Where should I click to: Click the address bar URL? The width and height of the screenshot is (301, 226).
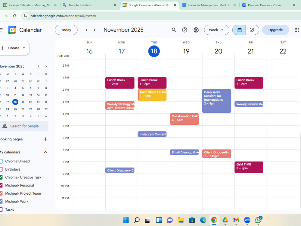63,16
